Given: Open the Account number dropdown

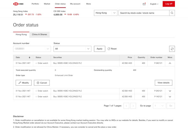Looking at the screenshot, I should [32, 49].
